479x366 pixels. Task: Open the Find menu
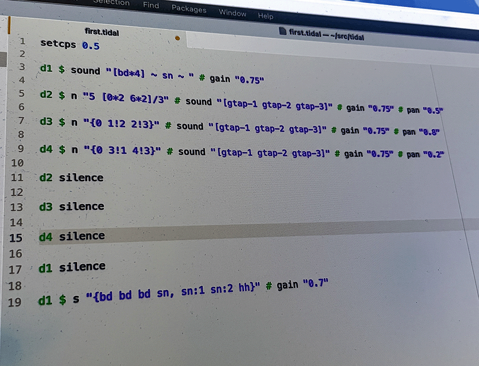coord(151,5)
